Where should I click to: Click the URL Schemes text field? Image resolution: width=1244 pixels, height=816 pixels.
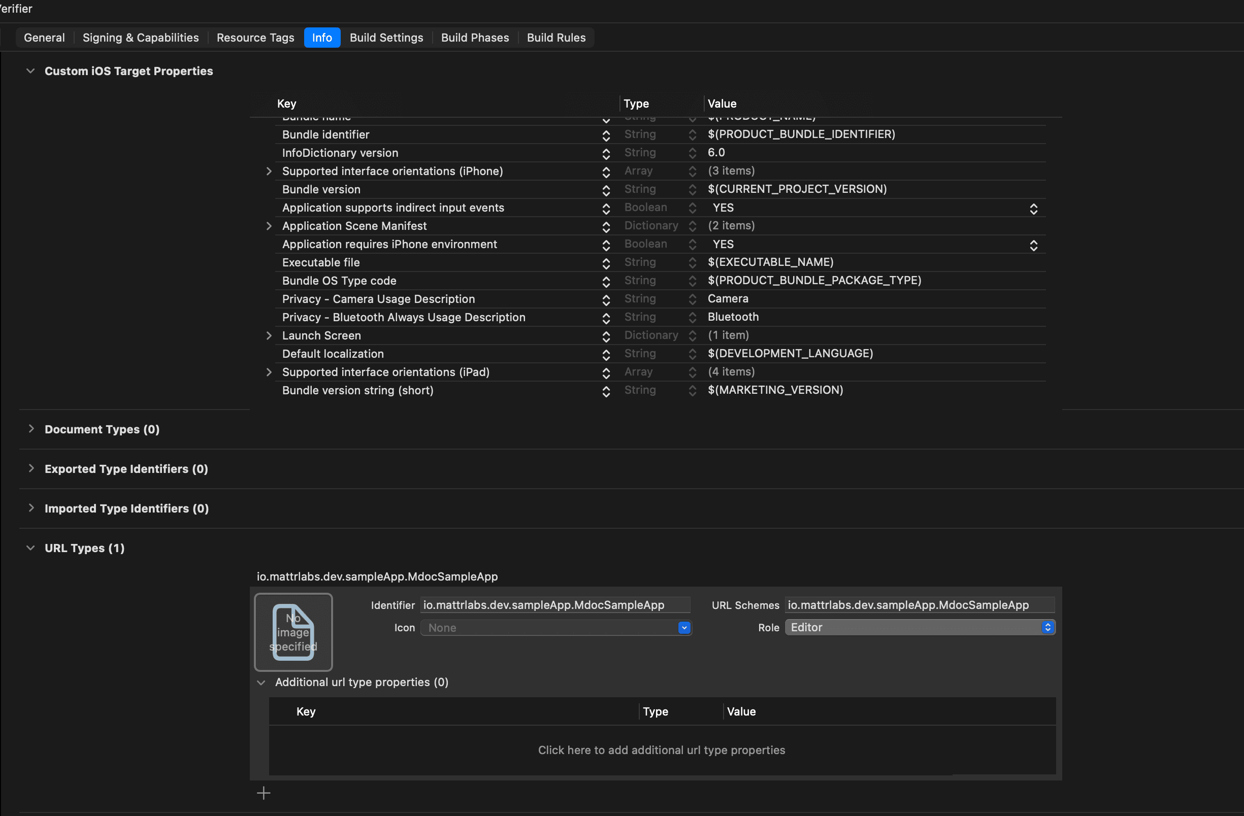(x=919, y=605)
